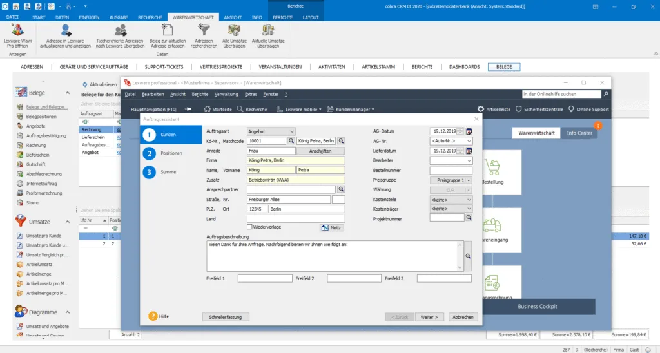Image resolution: width=660 pixels, height=353 pixels.
Task: Open Verwaltung menu in Lexware
Action: (226, 94)
